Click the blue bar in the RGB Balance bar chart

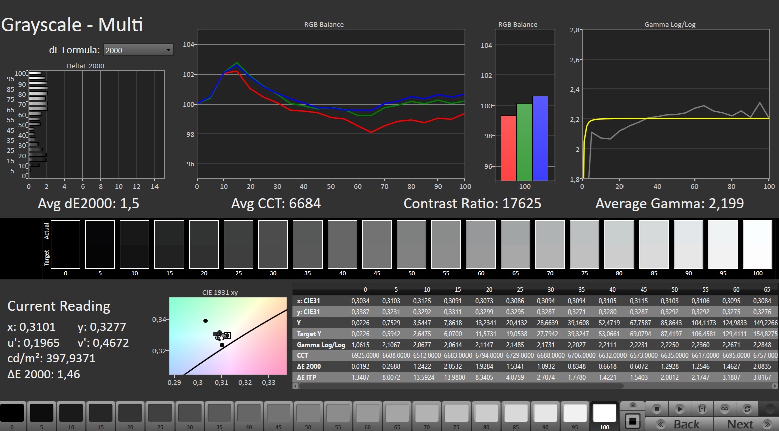540,138
